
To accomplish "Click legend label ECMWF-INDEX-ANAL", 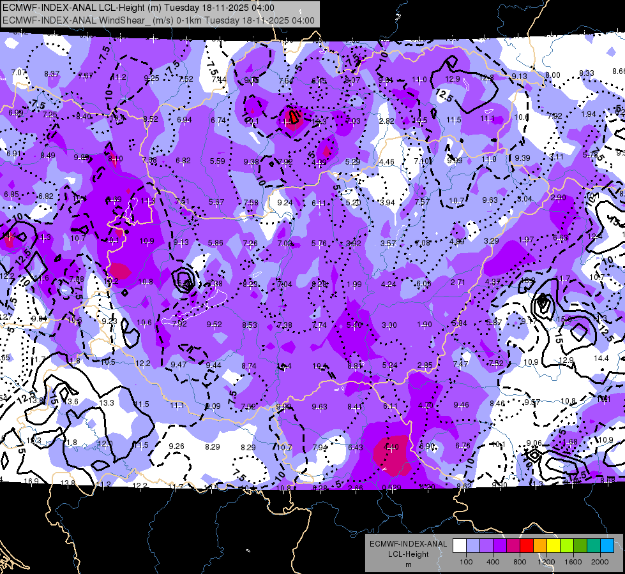I will [x=408, y=544].
